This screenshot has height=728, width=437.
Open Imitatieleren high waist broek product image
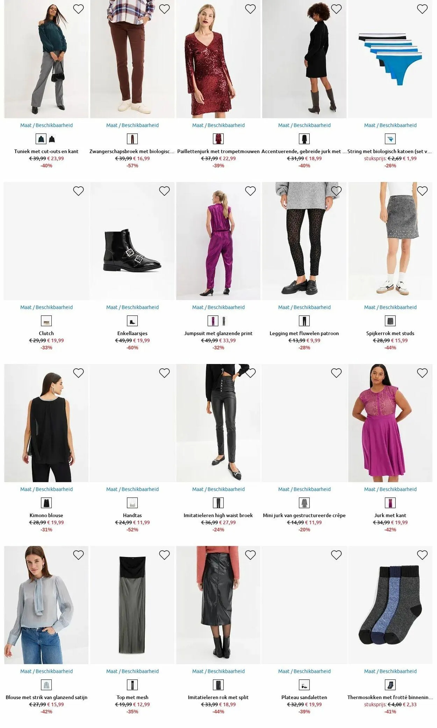coord(218,423)
